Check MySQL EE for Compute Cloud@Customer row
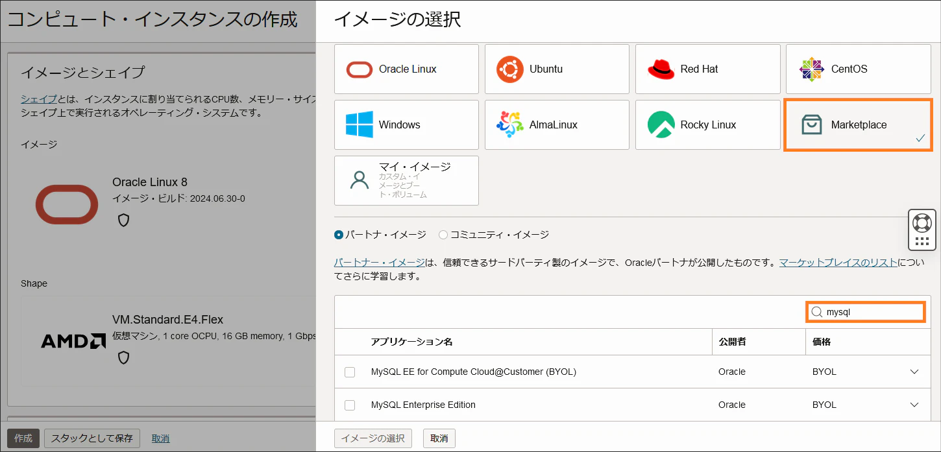The image size is (941, 452). click(x=350, y=372)
